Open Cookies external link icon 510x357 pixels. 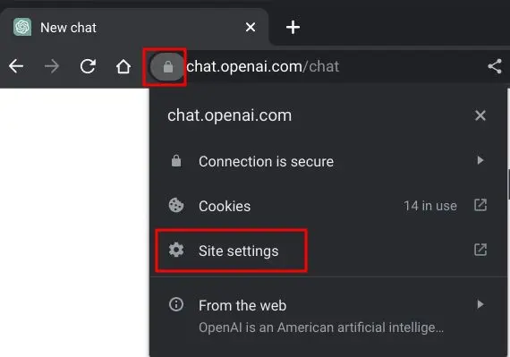click(x=480, y=205)
